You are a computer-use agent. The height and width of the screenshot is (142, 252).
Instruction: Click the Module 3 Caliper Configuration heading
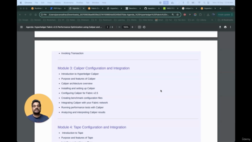pyautogui.click(x=94, y=68)
